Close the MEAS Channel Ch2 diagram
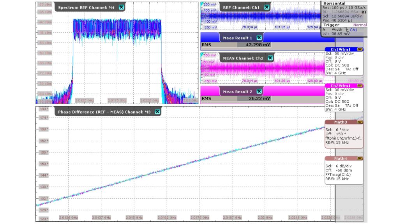The image size is (399, 224). 270,58
